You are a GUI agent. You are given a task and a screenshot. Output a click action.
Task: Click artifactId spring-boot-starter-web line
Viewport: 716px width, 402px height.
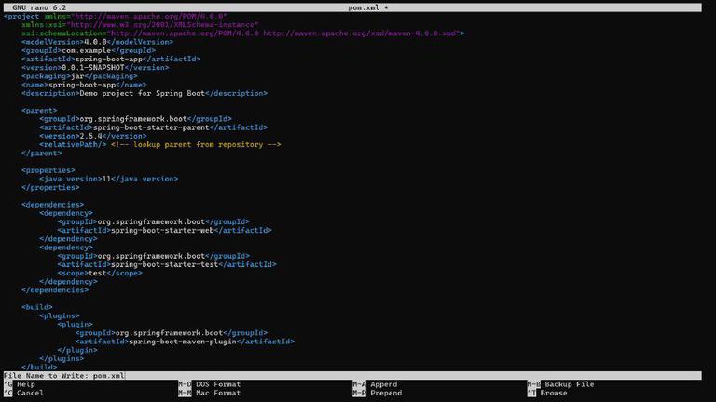tap(165, 230)
